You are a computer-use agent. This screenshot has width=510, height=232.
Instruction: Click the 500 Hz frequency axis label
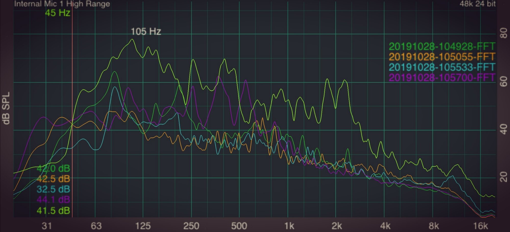click(239, 226)
